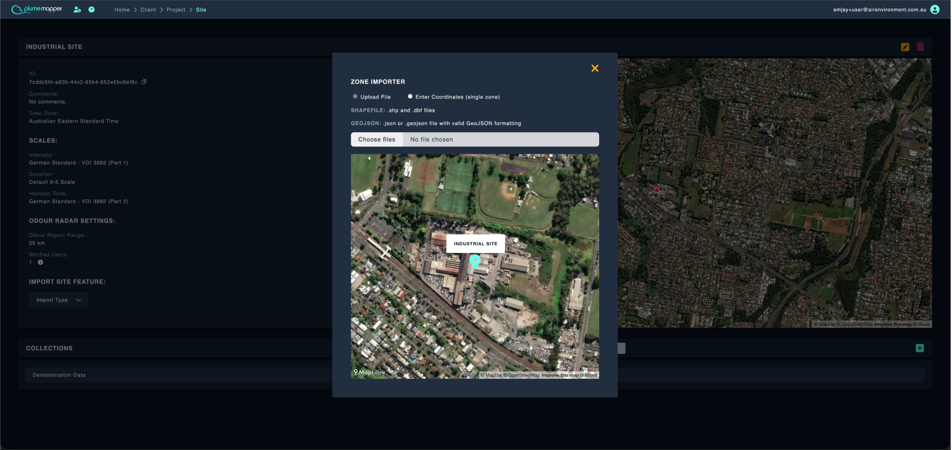
Task: Click Australian Eastern Standard Time text
Action: point(74,121)
